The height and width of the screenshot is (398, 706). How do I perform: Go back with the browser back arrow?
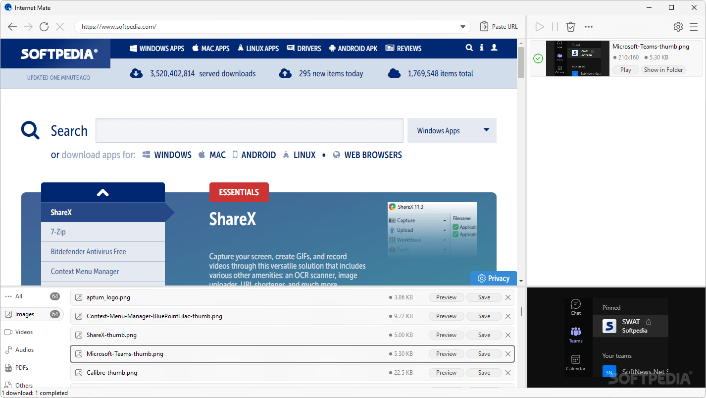point(12,27)
